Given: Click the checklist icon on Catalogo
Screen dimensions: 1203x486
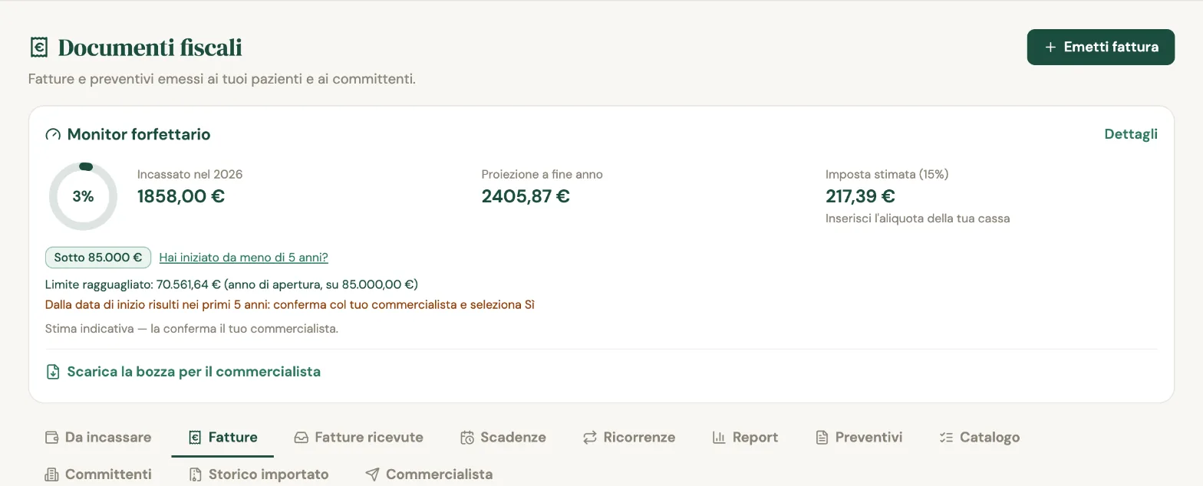Looking at the screenshot, I should pos(946,438).
